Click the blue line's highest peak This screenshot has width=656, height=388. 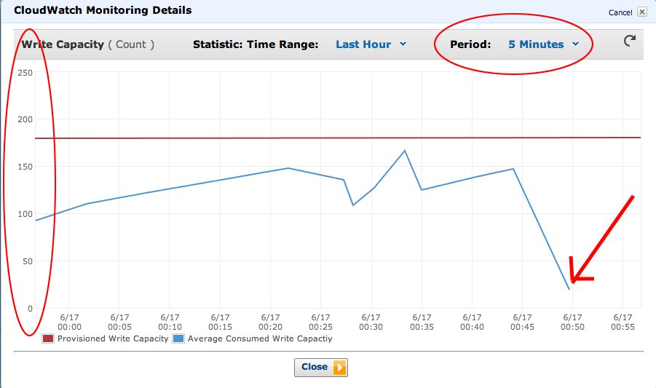point(405,151)
